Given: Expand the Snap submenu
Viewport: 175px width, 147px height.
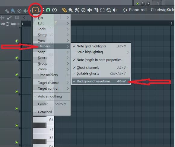Looking at the screenshot, I should [52, 52].
